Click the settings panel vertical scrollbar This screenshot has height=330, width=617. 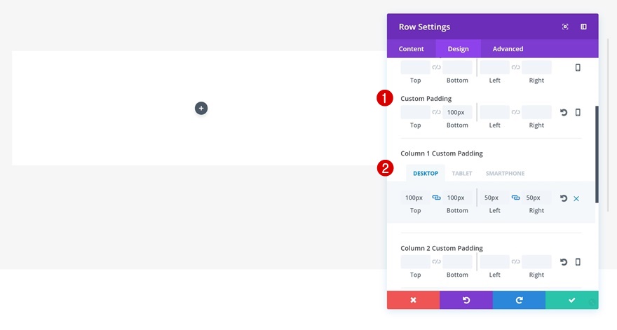[x=597, y=154]
